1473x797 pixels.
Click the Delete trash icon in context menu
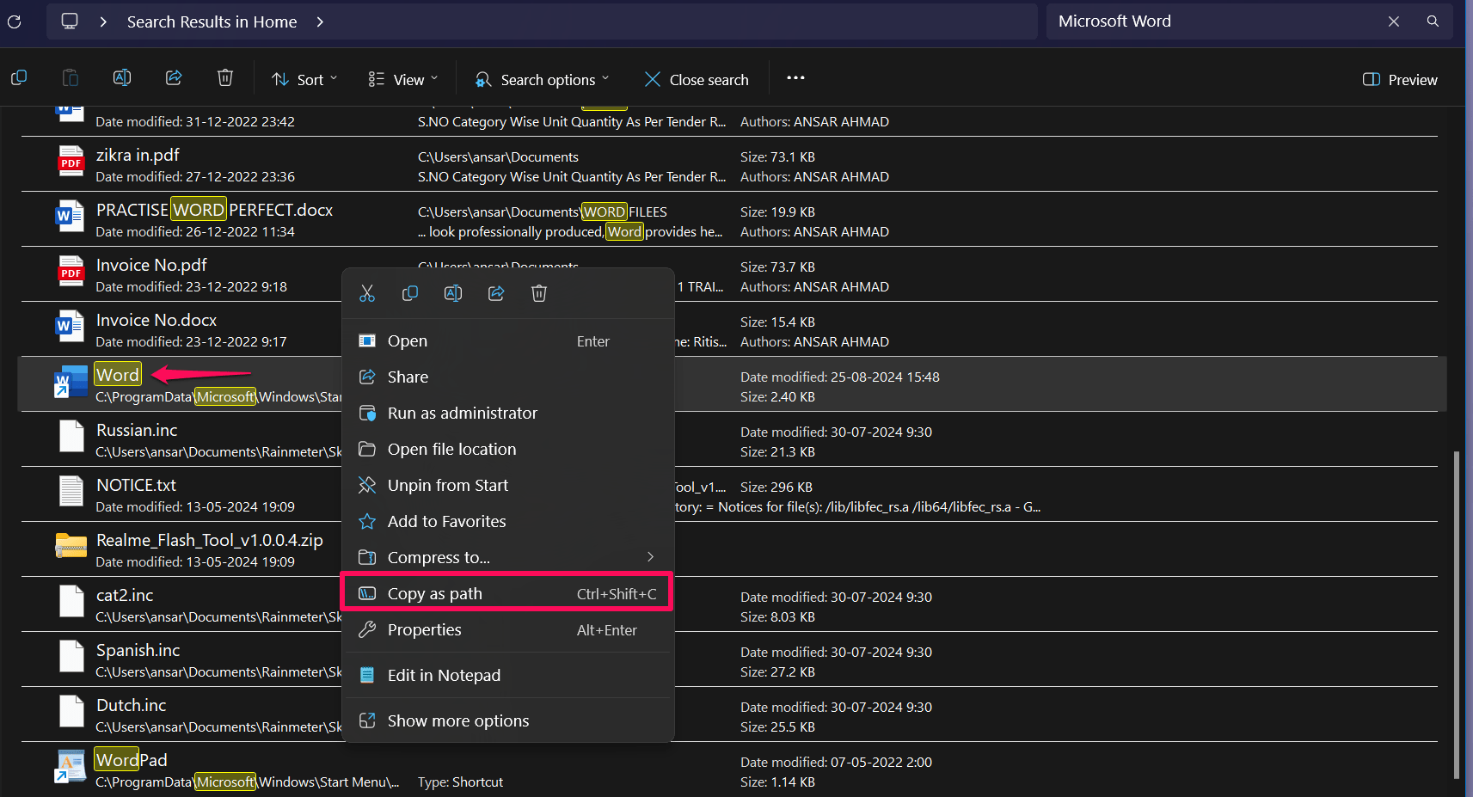(539, 293)
